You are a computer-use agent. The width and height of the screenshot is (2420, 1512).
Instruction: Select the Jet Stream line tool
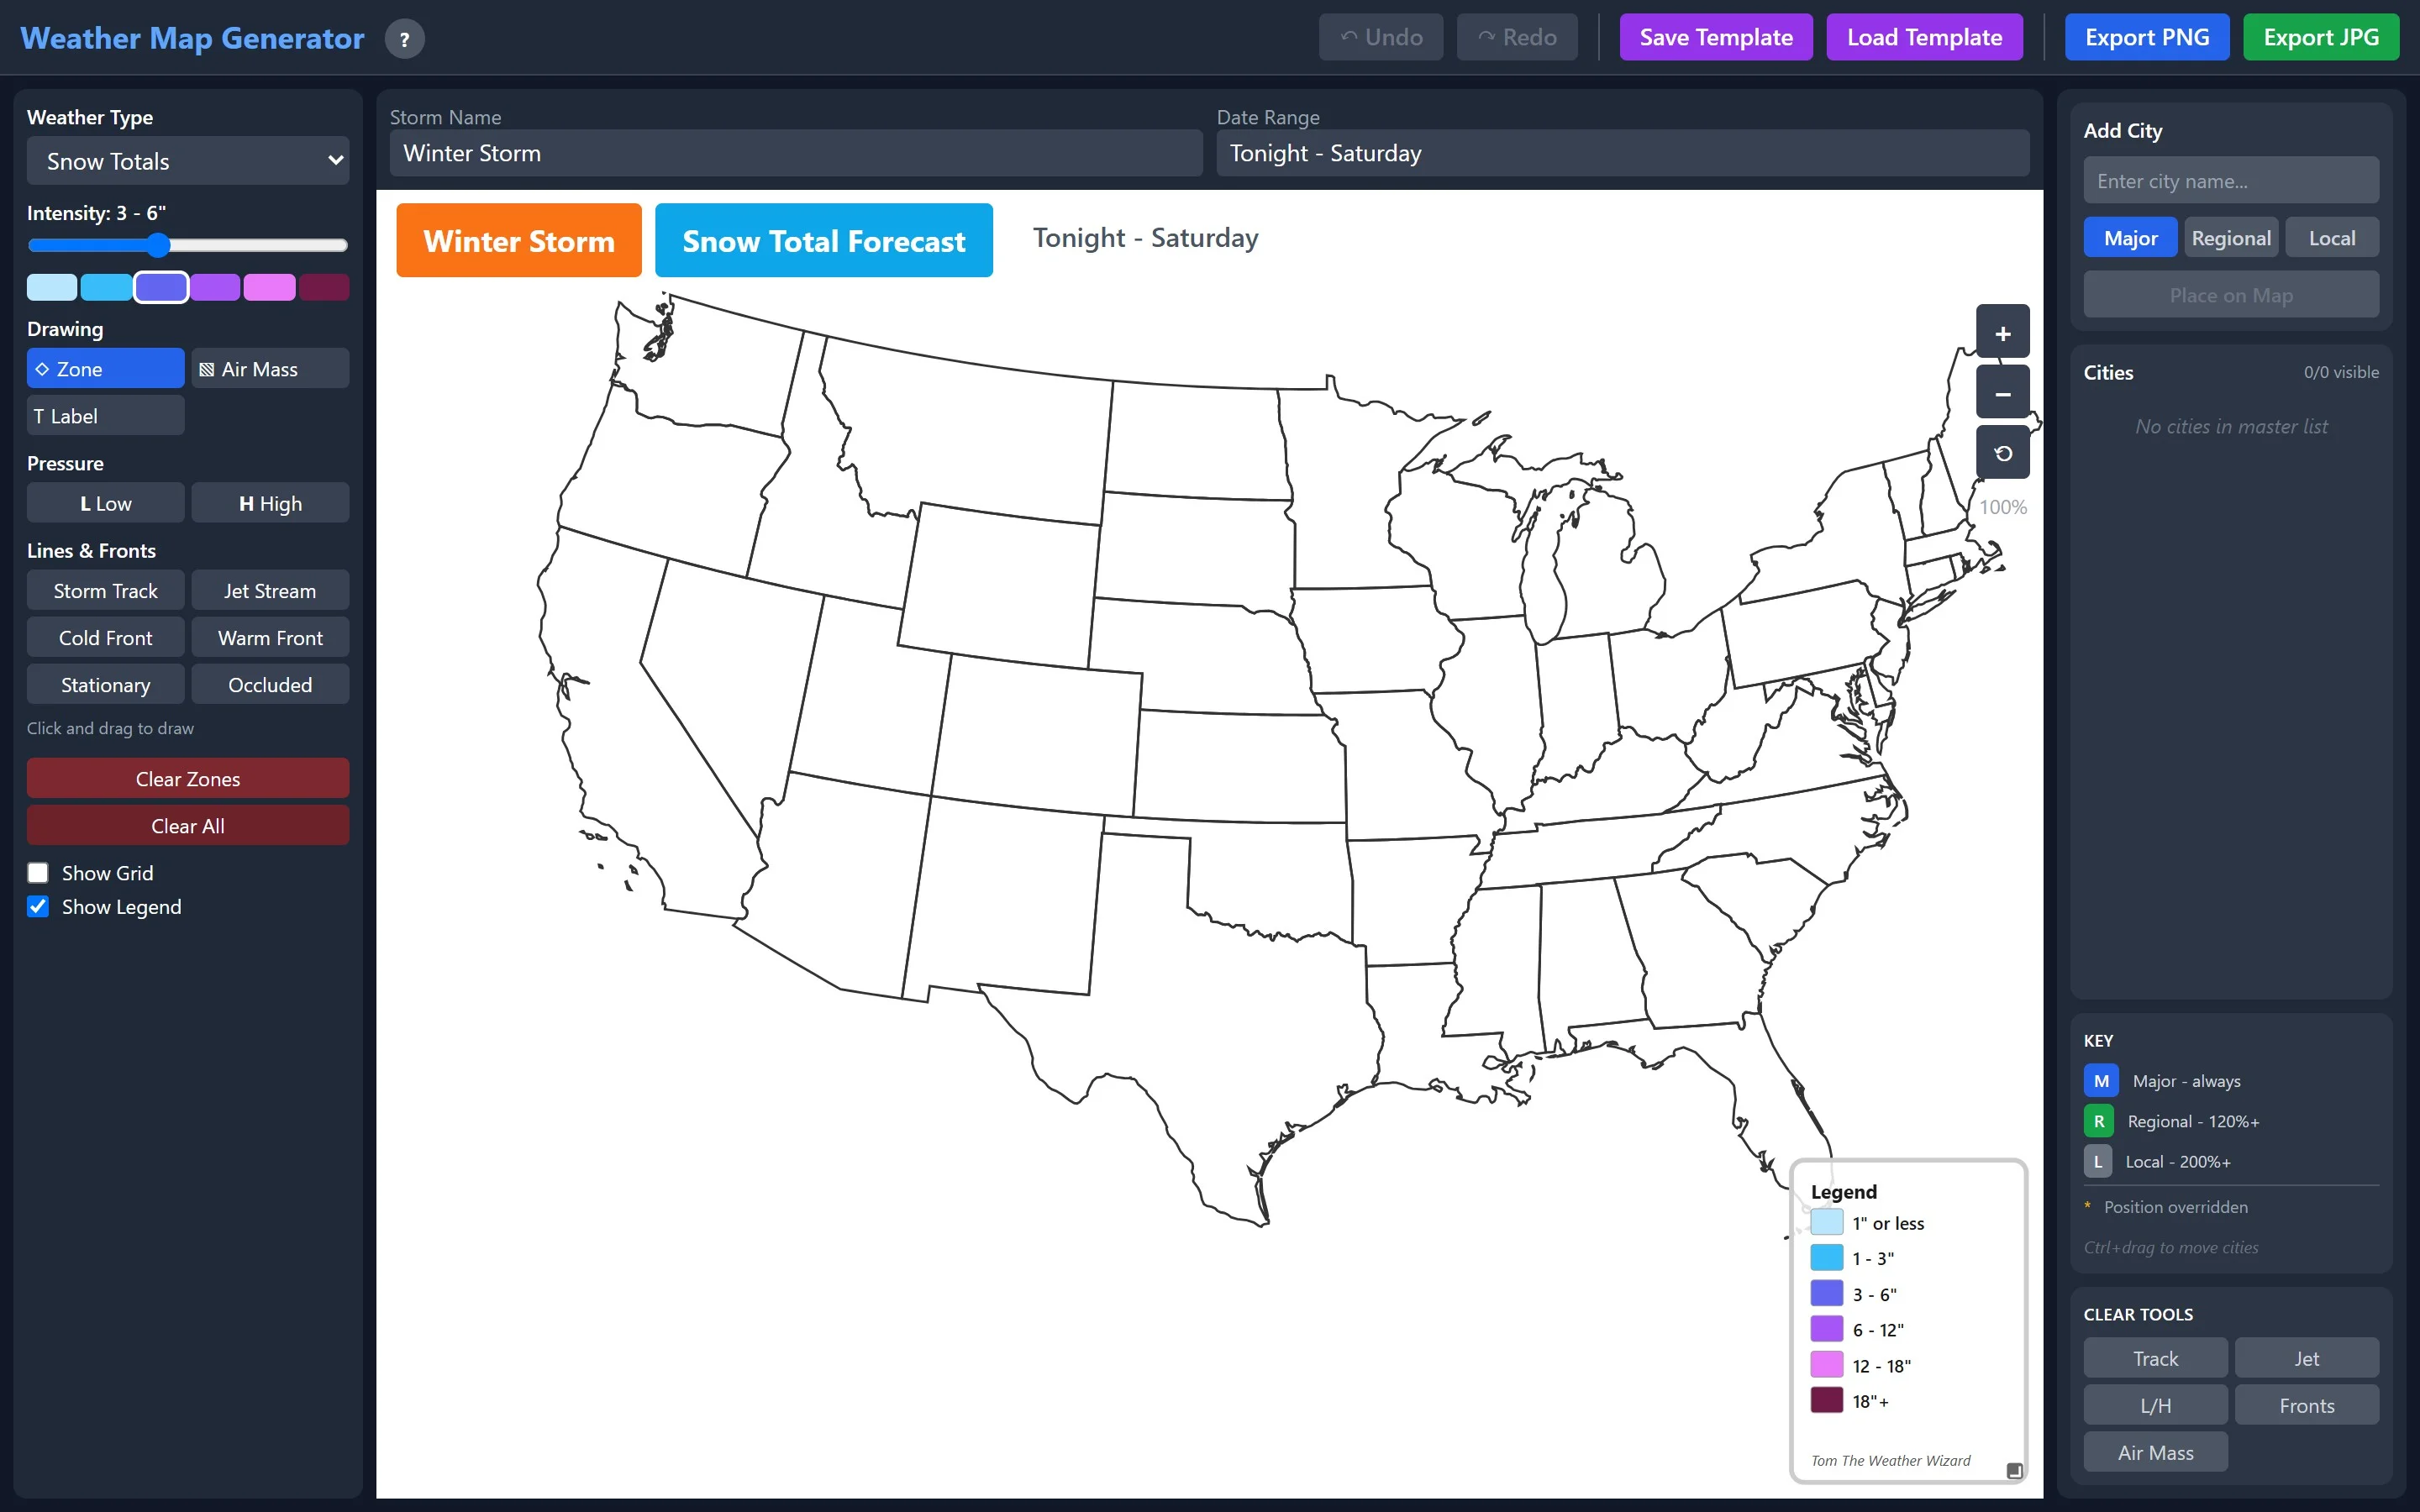pos(270,590)
